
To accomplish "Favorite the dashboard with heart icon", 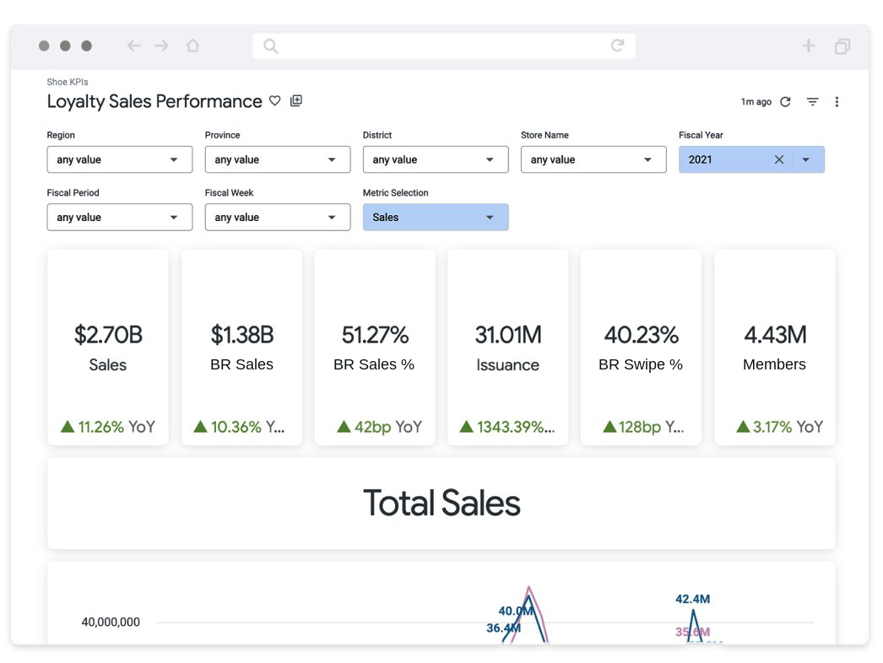I will (x=275, y=100).
